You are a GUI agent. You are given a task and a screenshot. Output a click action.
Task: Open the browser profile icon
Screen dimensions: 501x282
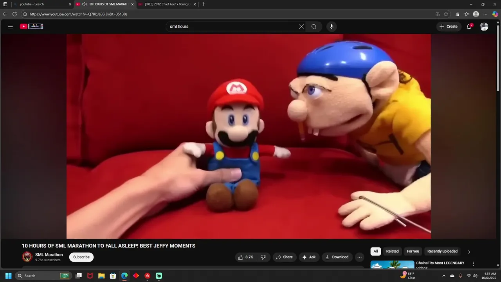(476, 14)
